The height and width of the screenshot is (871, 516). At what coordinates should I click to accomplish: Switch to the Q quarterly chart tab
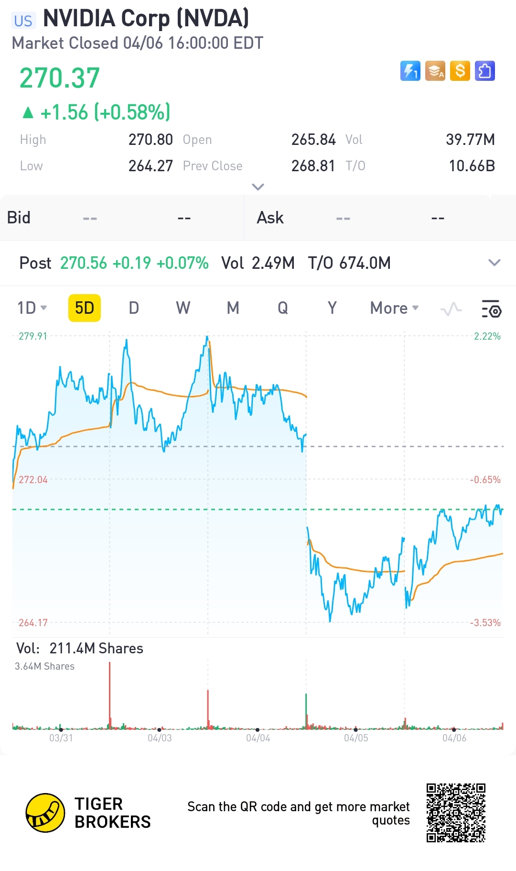(x=283, y=308)
